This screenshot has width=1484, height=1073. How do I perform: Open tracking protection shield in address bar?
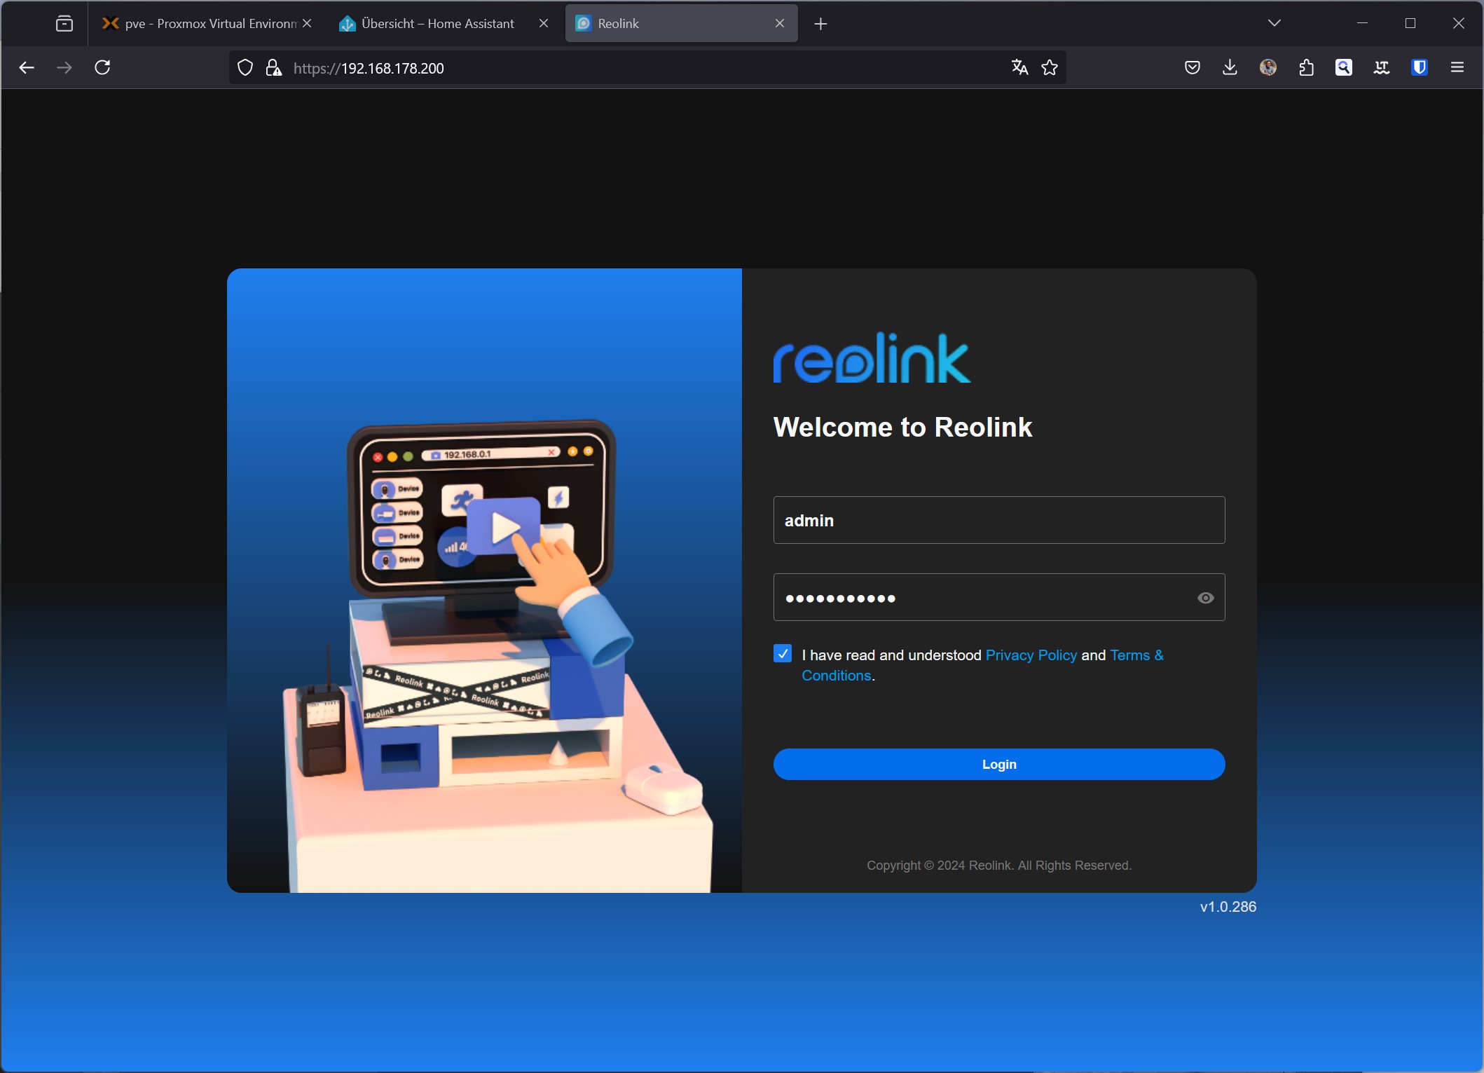coord(245,67)
